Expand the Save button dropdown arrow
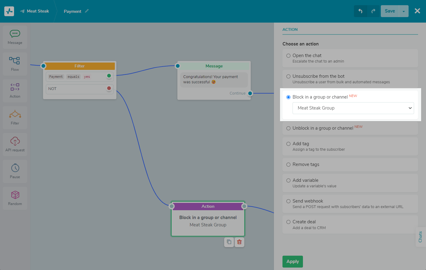426x270 pixels. 404,11
